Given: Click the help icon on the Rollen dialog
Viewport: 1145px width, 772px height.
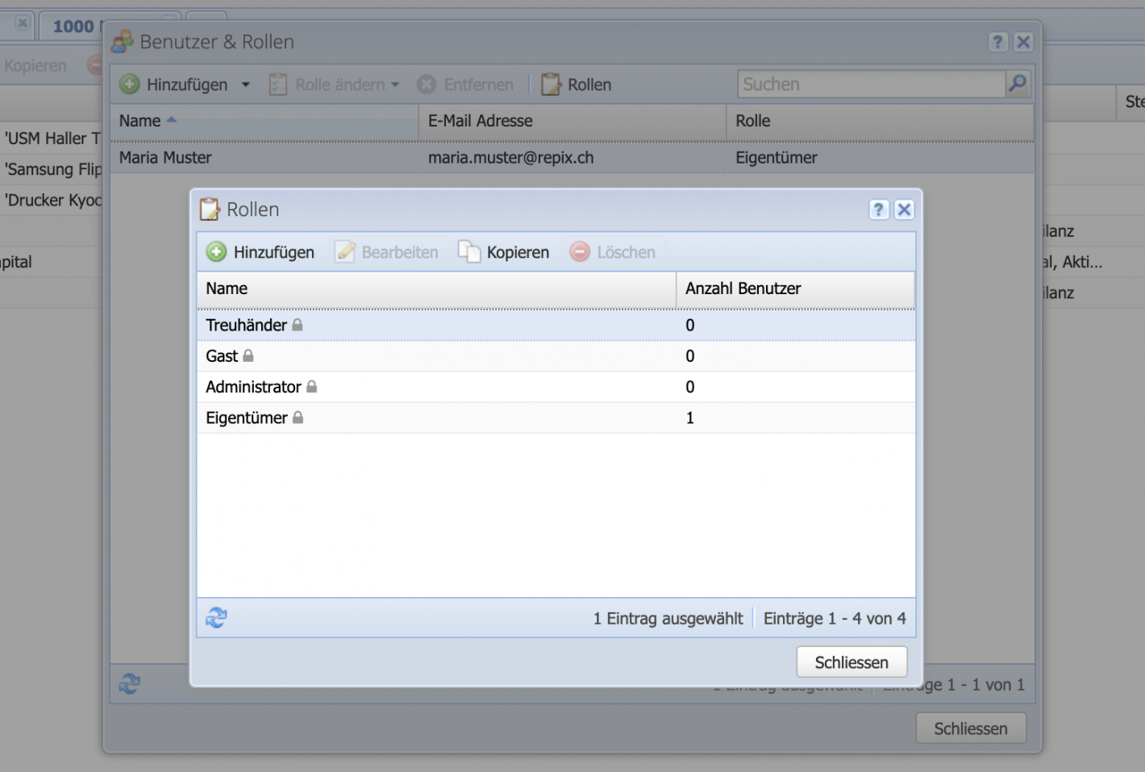Looking at the screenshot, I should 878,210.
